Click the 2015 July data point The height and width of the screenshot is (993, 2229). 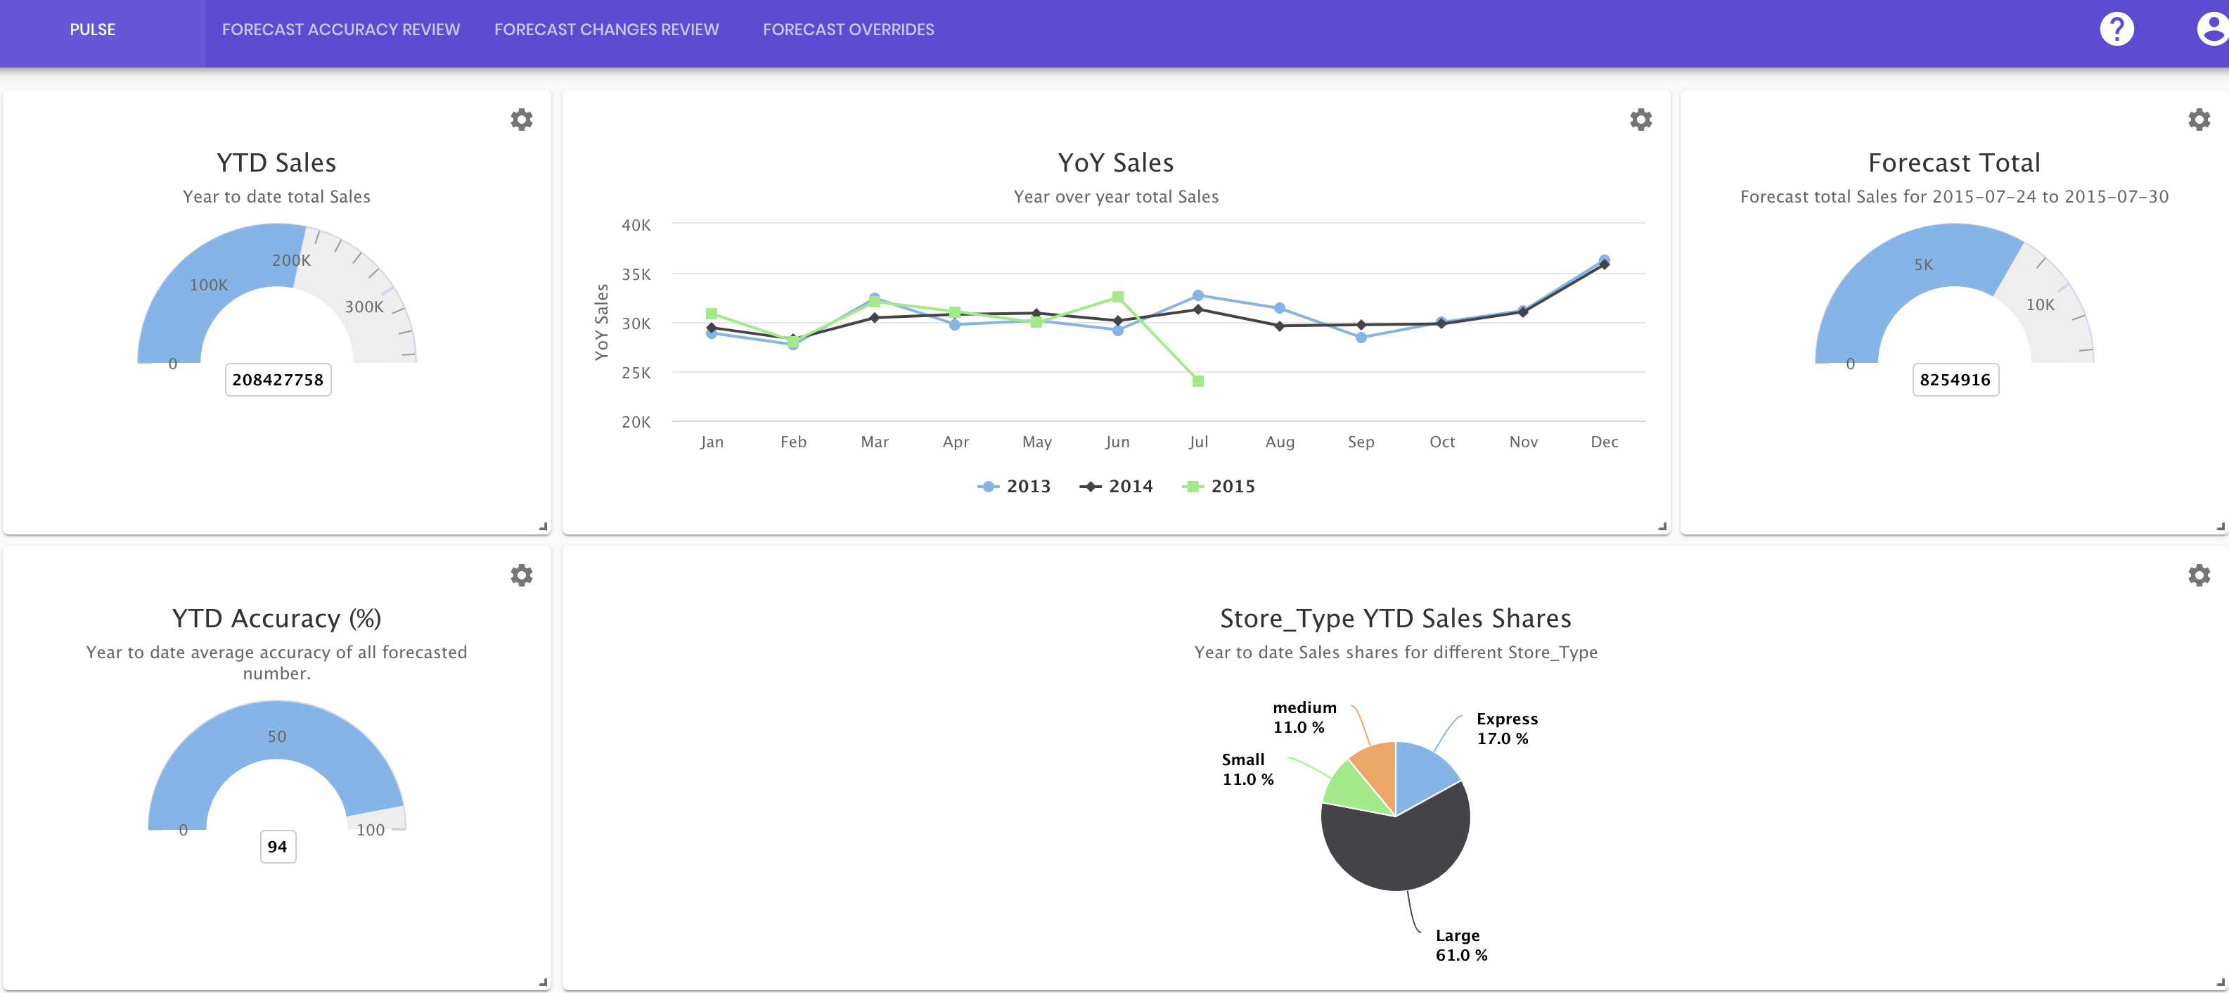[1197, 381]
